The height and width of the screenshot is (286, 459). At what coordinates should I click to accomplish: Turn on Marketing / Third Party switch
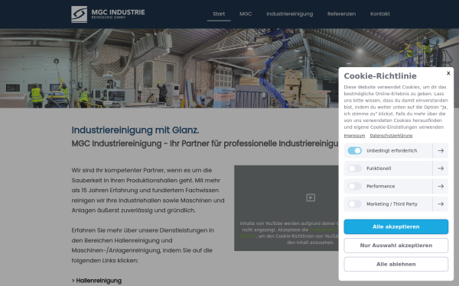tap(354, 204)
